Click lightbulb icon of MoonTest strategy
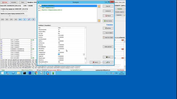The height and width of the screenshot is (99, 177). pos(41,10)
